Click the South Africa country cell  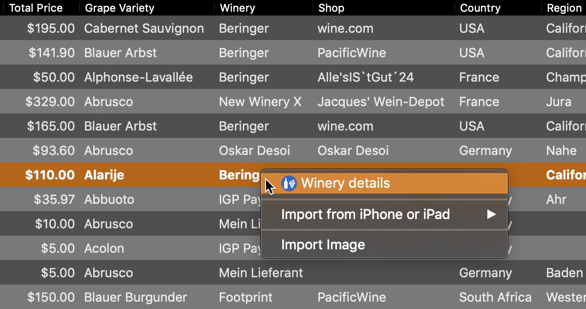click(495, 297)
